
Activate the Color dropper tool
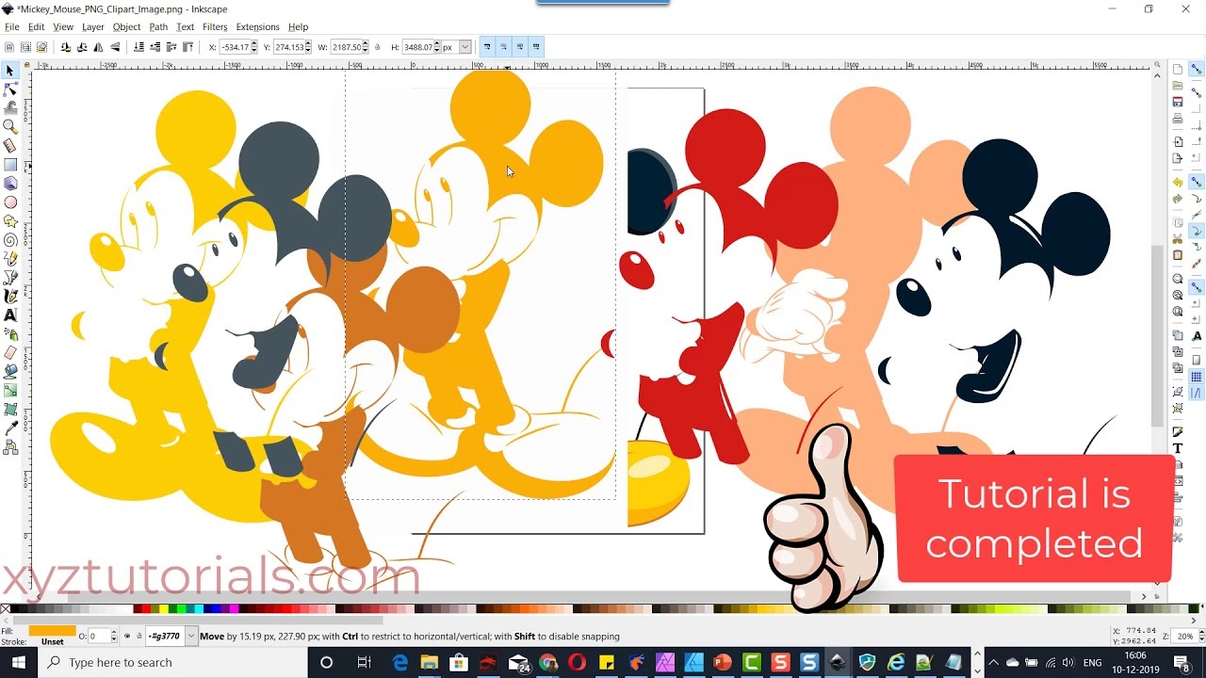point(10,428)
